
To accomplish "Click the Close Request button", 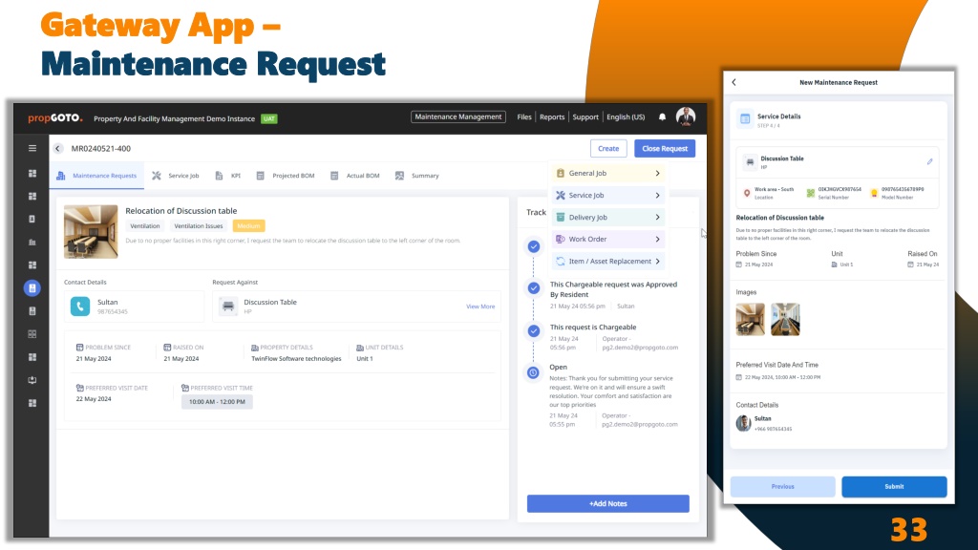I will pos(665,148).
